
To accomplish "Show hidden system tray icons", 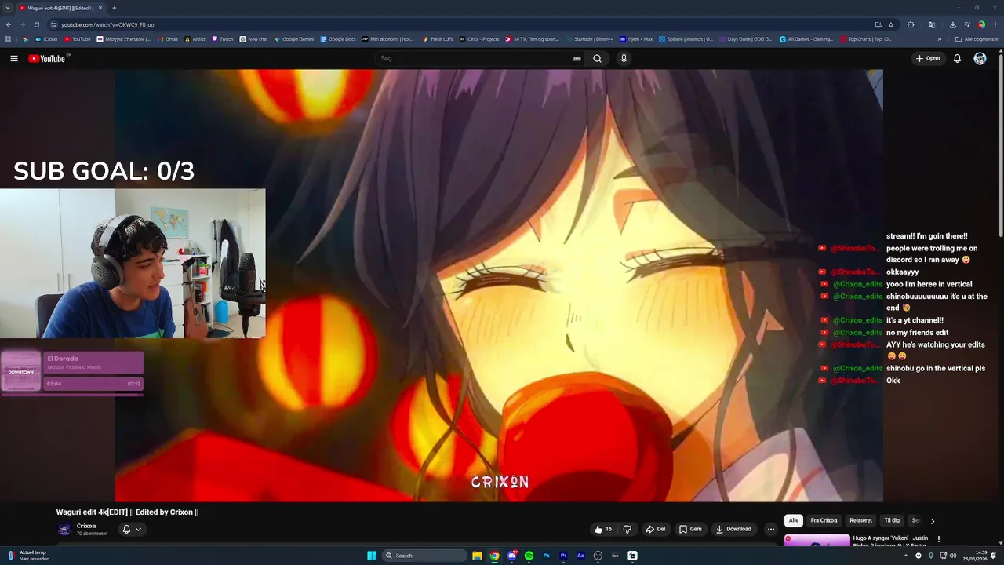I will coord(905,556).
